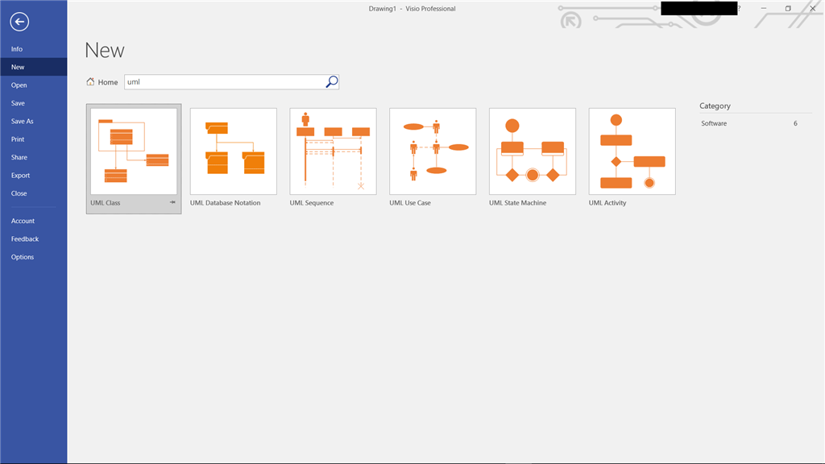825x464 pixels.
Task: Filter by the Software category
Action: click(749, 123)
